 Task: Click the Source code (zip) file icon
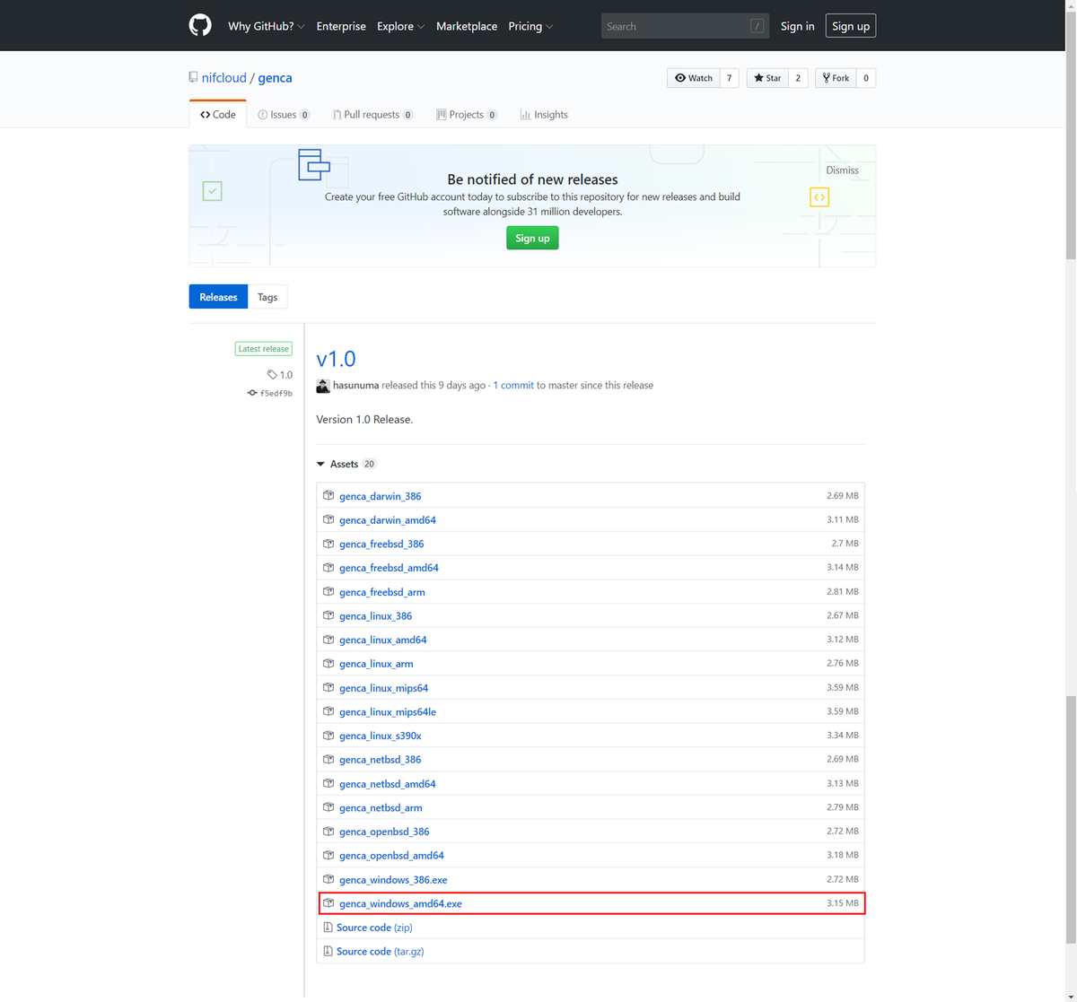coord(328,928)
